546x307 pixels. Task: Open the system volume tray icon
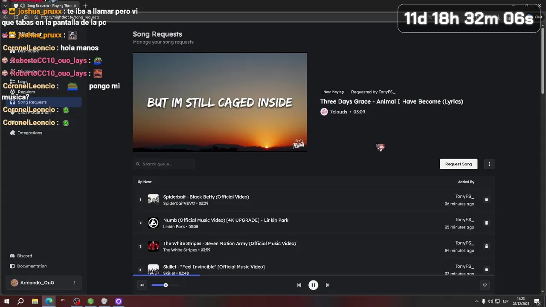pyautogui.click(x=491, y=301)
